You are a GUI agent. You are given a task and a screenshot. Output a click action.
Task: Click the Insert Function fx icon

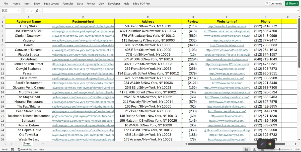click(x=37, y=11)
